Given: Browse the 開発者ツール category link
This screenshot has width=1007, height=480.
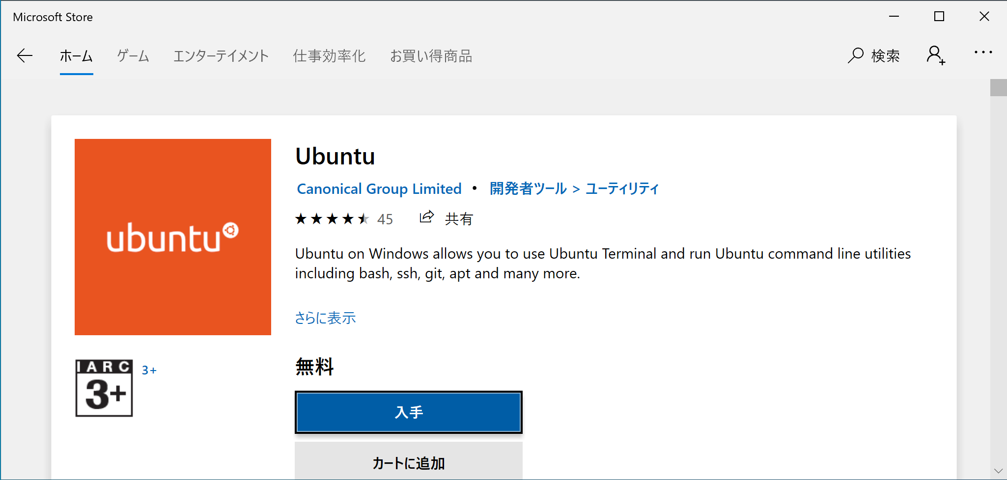Looking at the screenshot, I should (x=527, y=188).
